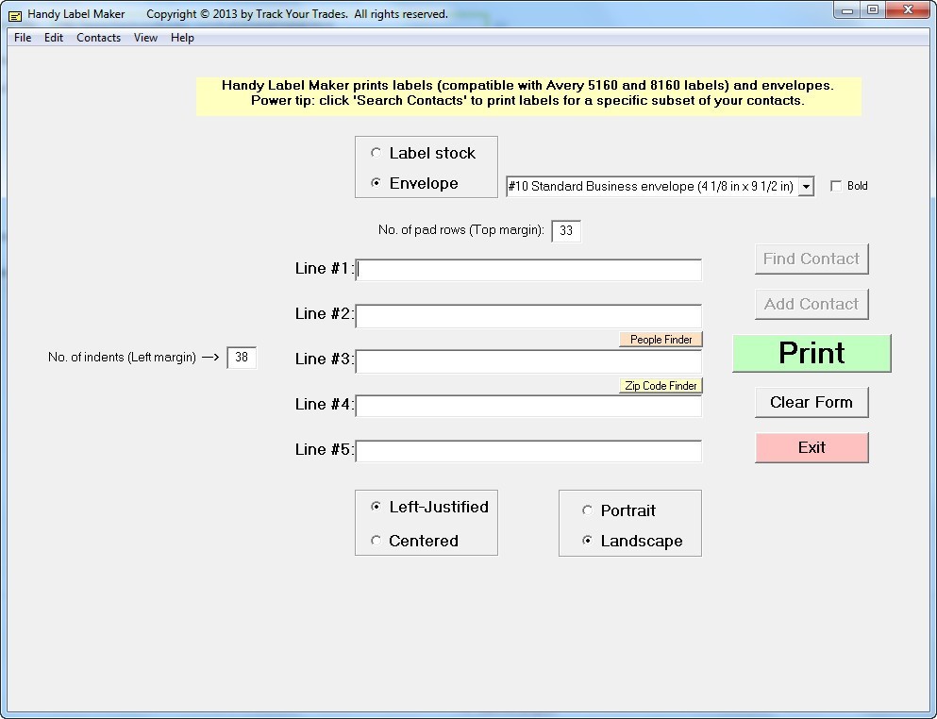Click the Clear Form button

(x=812, y=402)
